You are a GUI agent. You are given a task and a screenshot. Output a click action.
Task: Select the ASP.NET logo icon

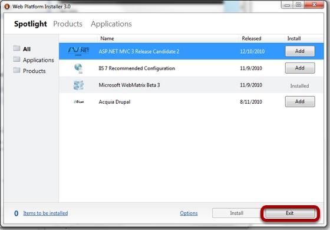pyautogui.click(x=78, y=51)
